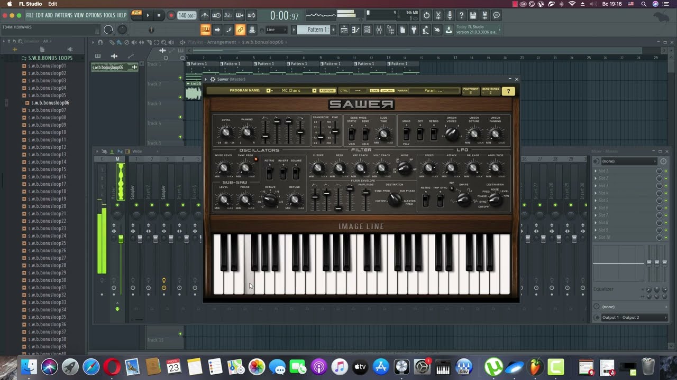Open the Plugin picker plug icon
The height and width of the screenshot is (380, 677).
tap(414, 30)
